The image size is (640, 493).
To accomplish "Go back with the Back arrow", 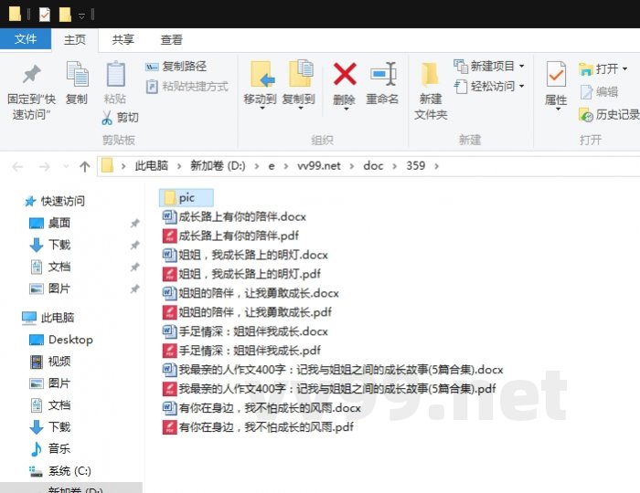I will coord(17,167).
